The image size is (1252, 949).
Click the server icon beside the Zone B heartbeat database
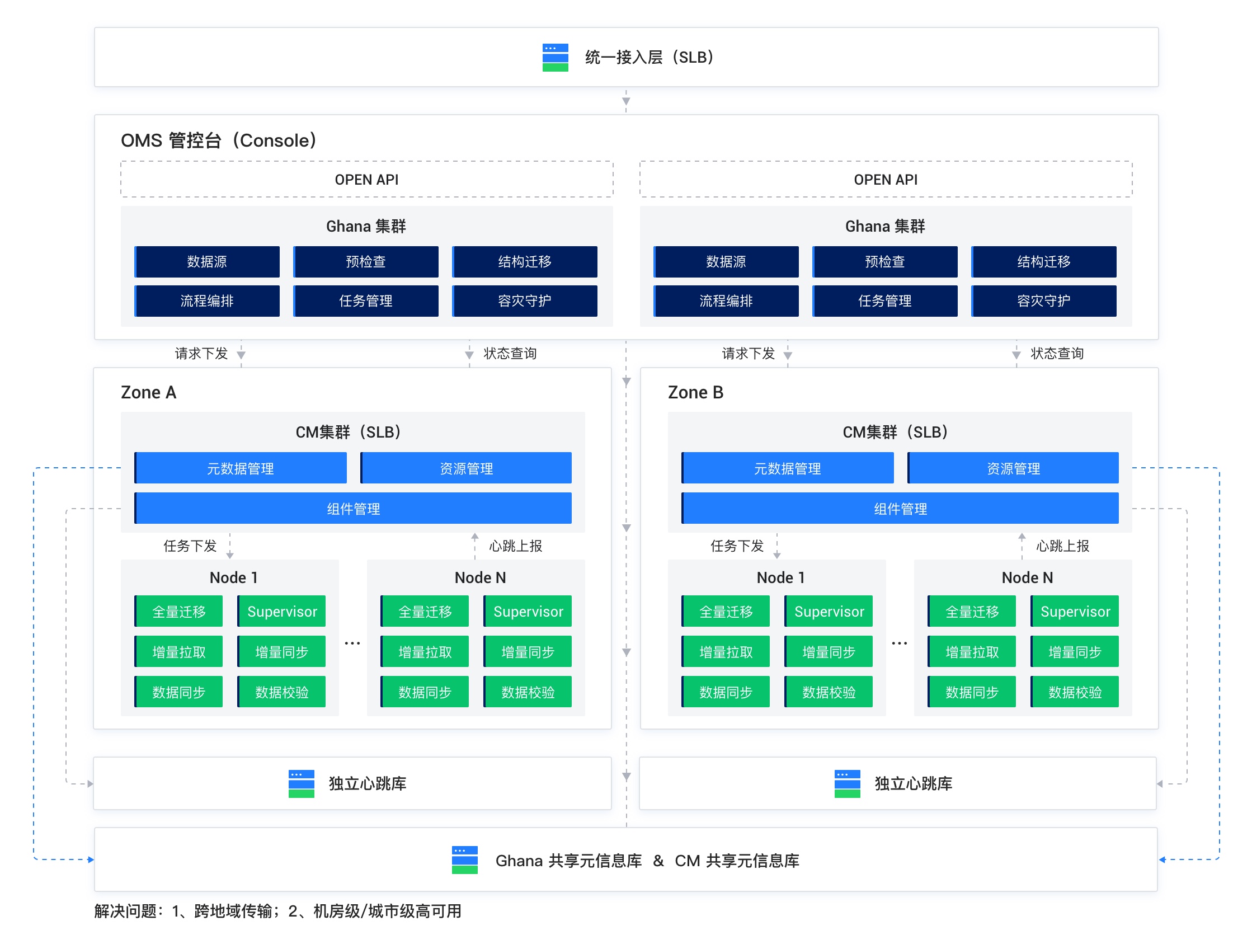(847, 783)
